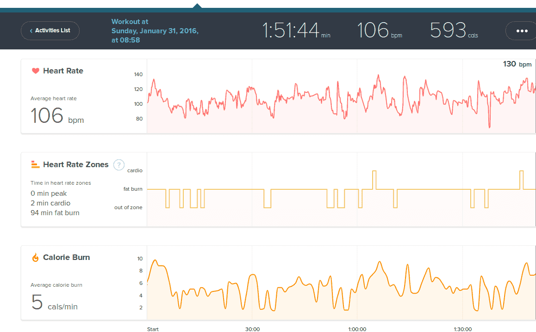Click the 1:30:00 time axis marker

(462, 329)
